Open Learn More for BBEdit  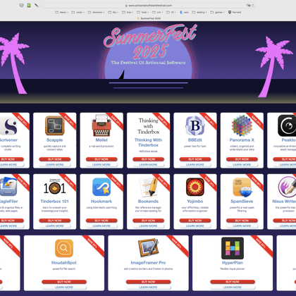[195, 165]
